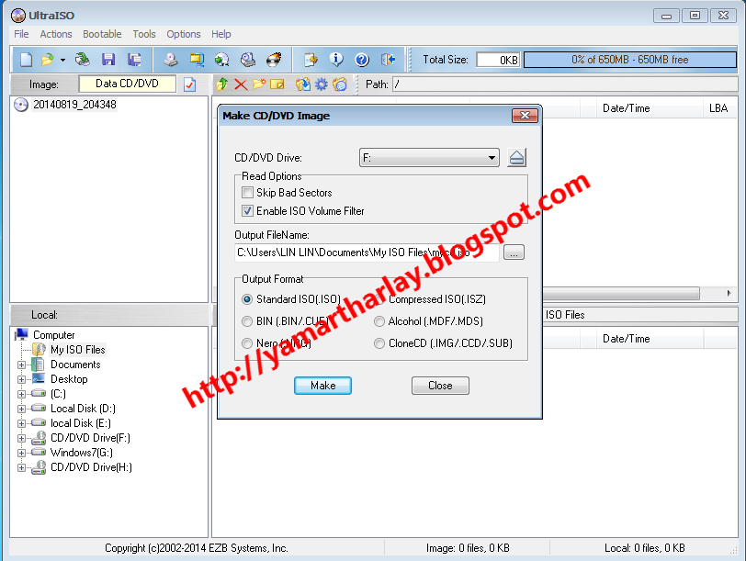The width and height of the screenshot is (746, 561).
Task: Open the Actions menu
Action: pos(56,34)
